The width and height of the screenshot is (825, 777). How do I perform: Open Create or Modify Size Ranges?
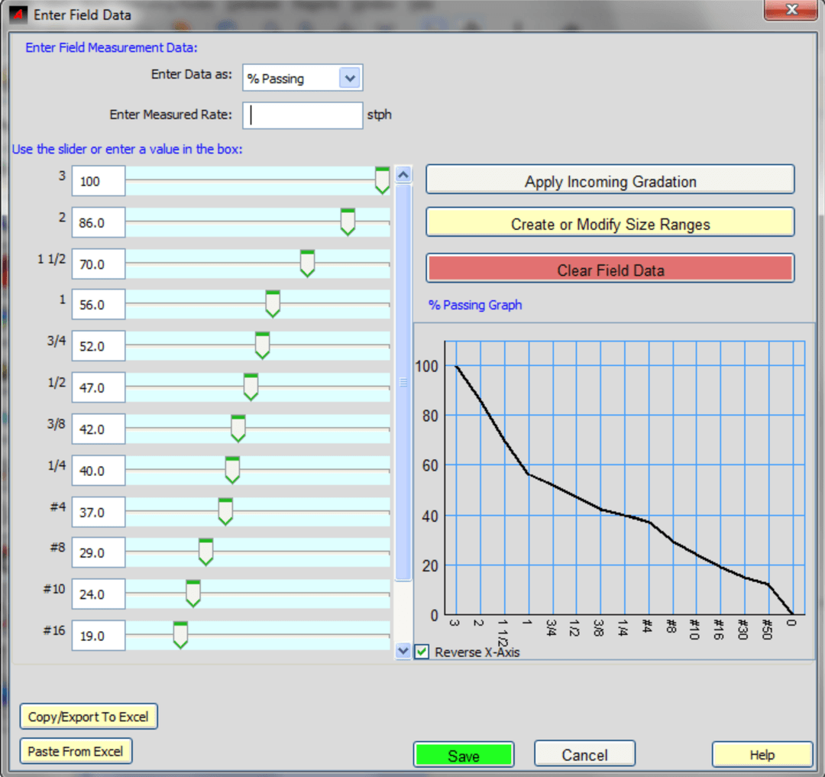point(610,224)
